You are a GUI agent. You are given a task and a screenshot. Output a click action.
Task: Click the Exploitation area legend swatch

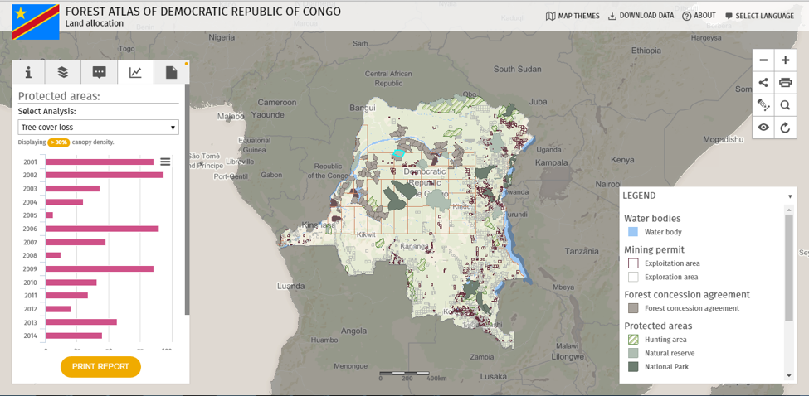tap(633, 263)
